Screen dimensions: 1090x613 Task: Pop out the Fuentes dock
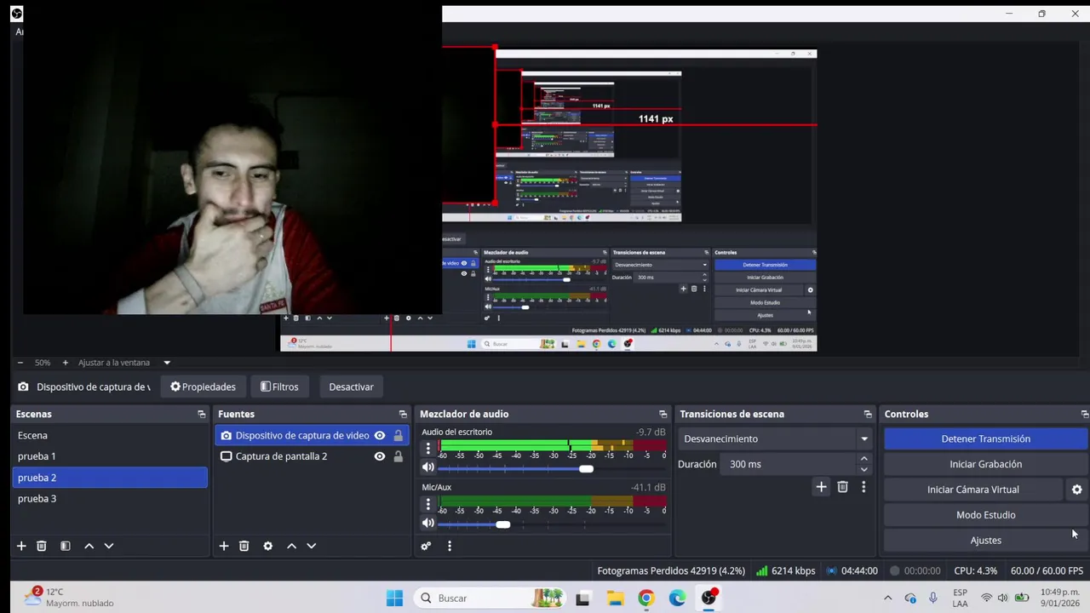coord(403,414)
